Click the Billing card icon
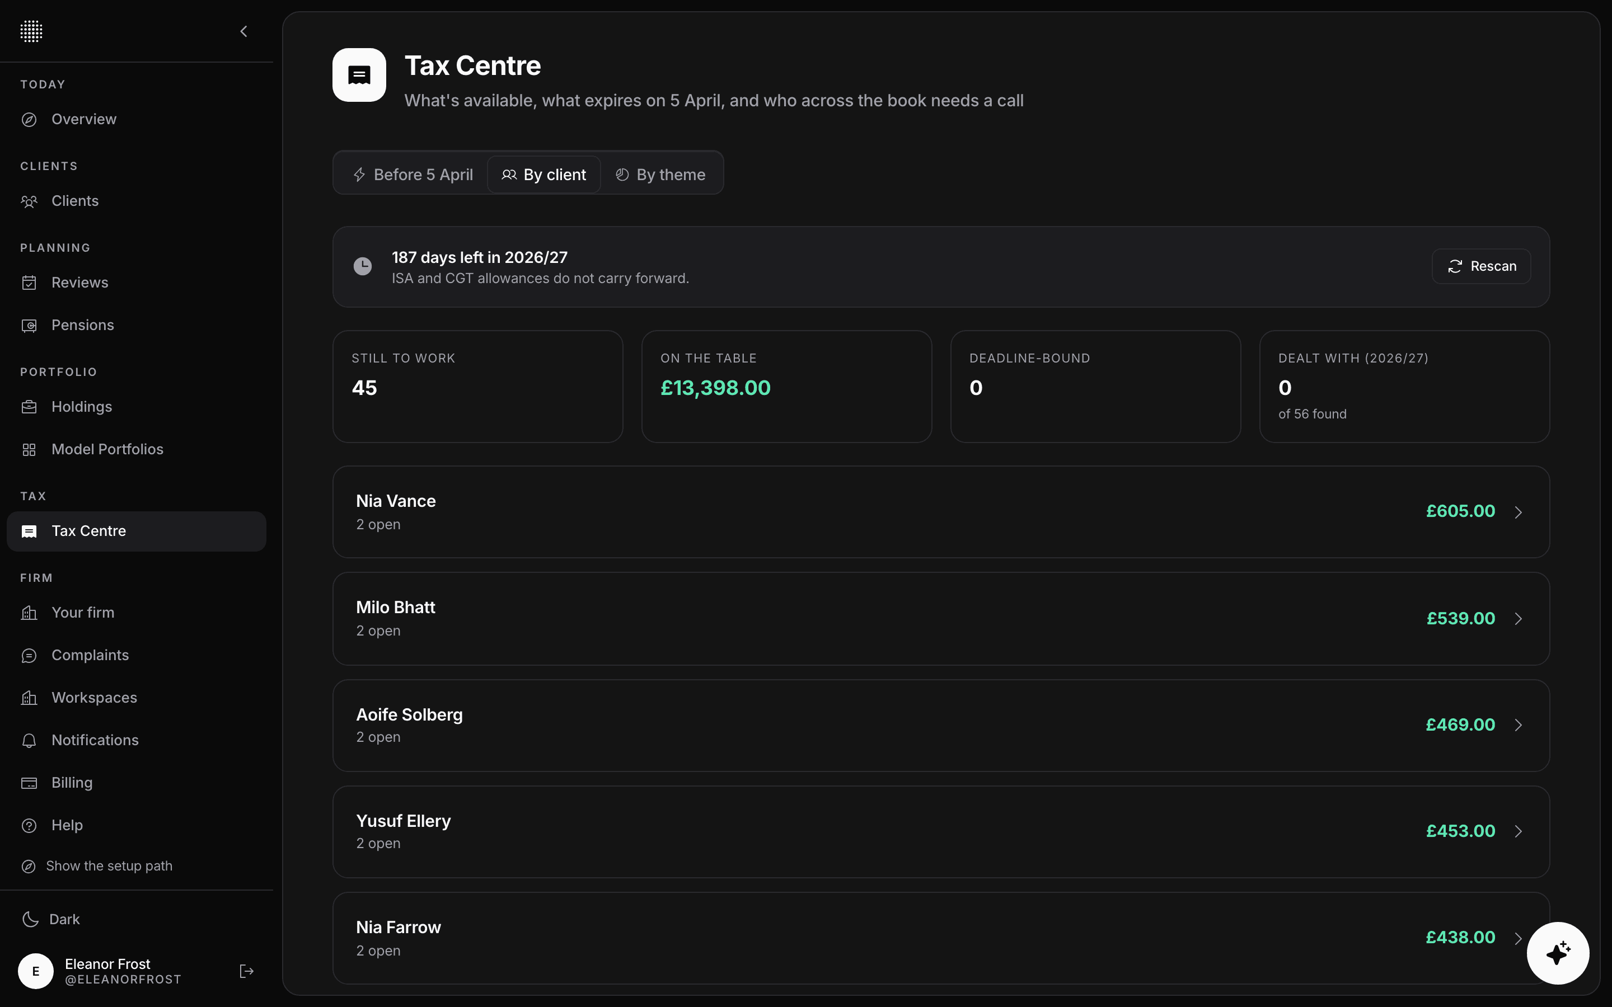Image resolution: width=1612 pixels, height=1007 pixels. 29,783
